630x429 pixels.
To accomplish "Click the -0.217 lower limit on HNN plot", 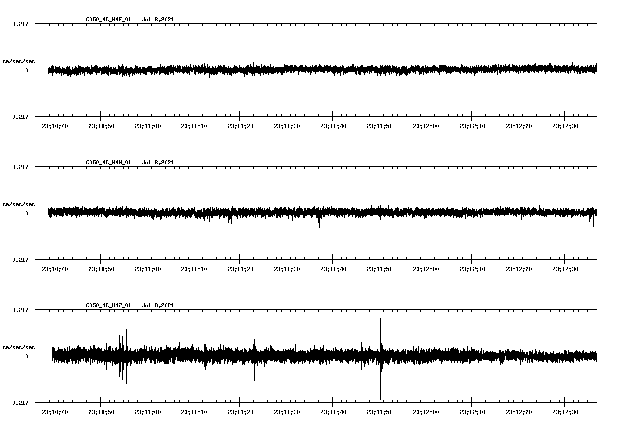I will (19, 260).
